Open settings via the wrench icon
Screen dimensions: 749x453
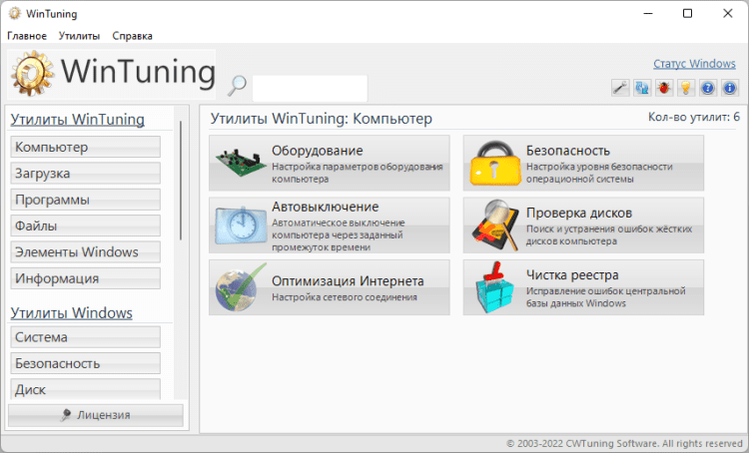[x=620, y=88]
